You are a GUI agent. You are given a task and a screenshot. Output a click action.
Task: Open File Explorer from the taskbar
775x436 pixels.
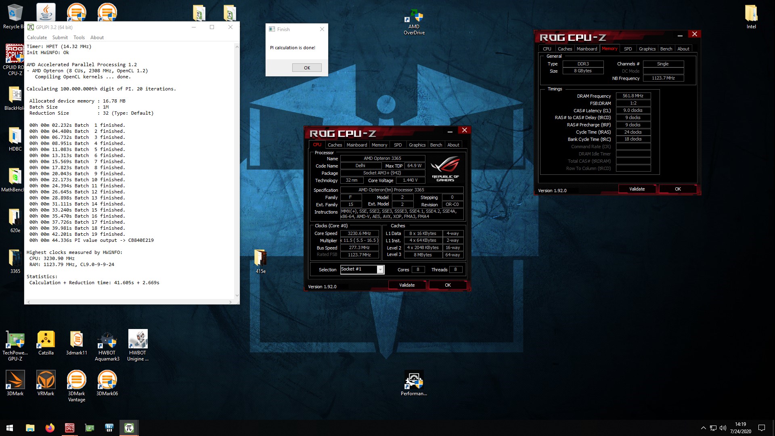tap(30, 428)
